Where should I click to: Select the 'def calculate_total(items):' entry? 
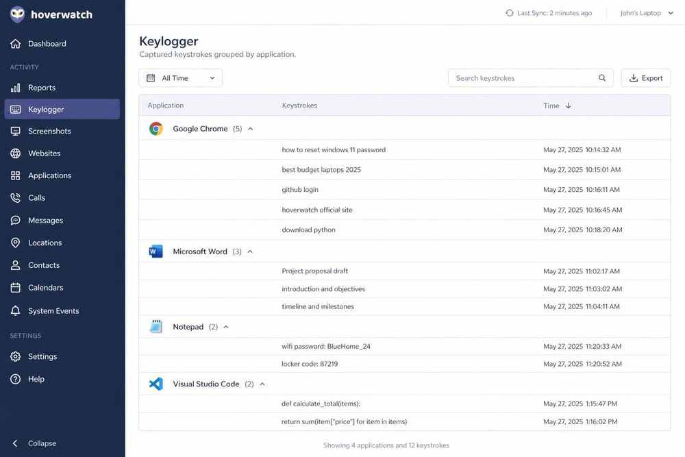pos(405,404)
